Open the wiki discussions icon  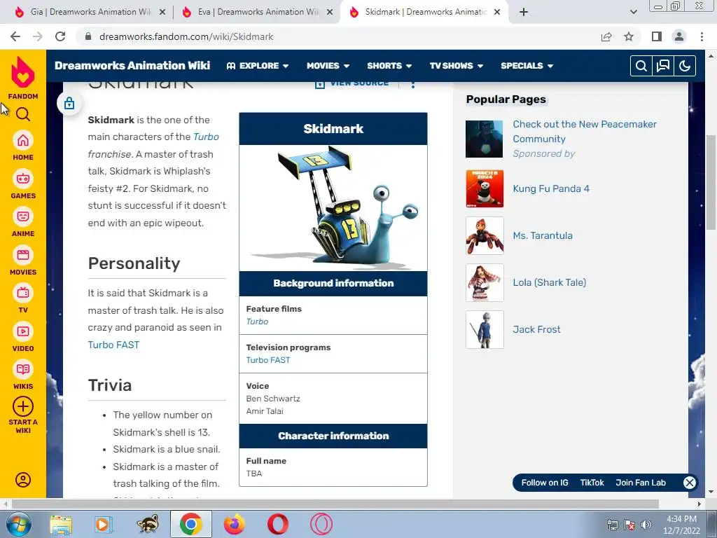pyautogui.click(x=663, y=66)
